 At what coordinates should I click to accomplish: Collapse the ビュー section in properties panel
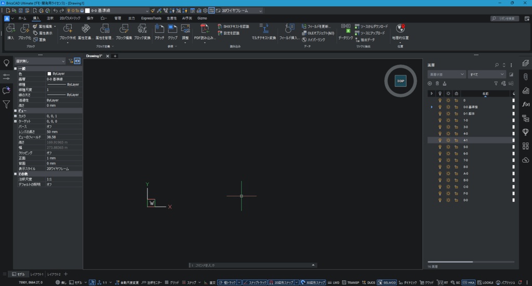(x=15, y=111)
